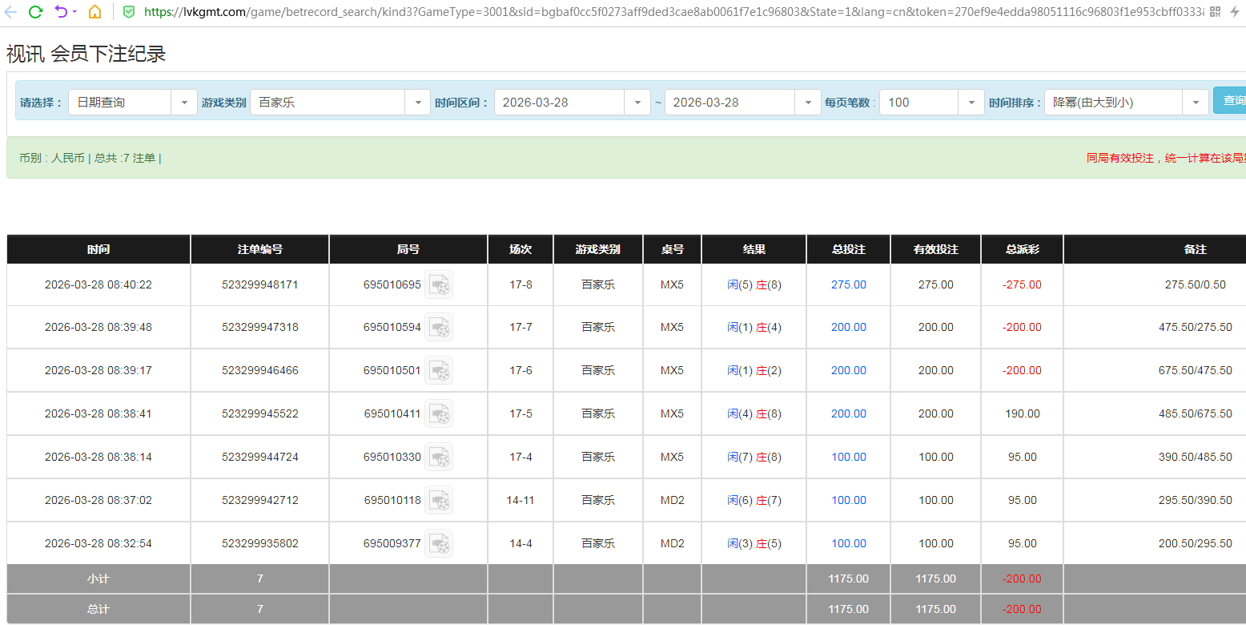Screen dimensions: 1246x625
Task: Click the browser home icon
Action: click(x=94, y=12)
